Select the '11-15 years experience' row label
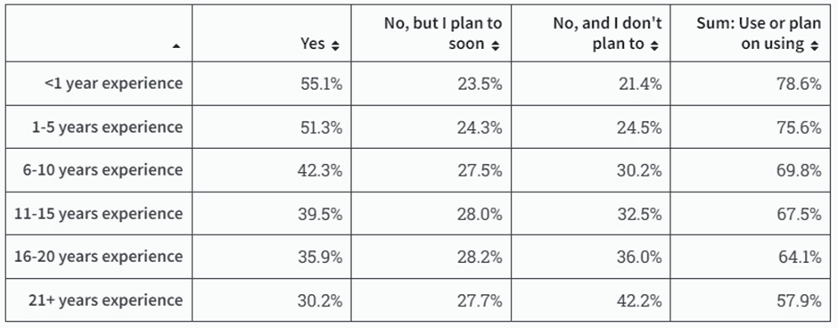Viewport: 838px width, 328px height. (x=99, y=213)
